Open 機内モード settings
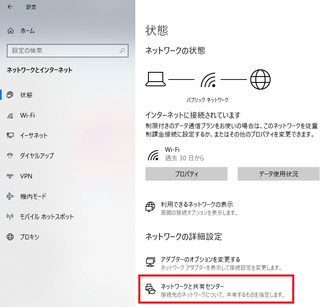The image size is (334, 307). click(33, 197)
